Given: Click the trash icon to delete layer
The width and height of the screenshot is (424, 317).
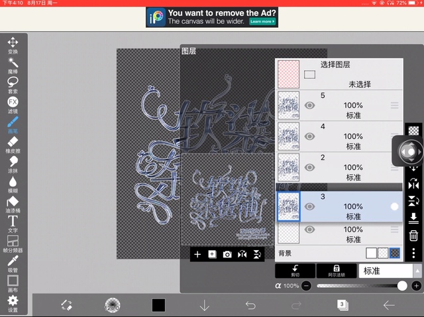Looking at the screenshot, I should [413, 236].
